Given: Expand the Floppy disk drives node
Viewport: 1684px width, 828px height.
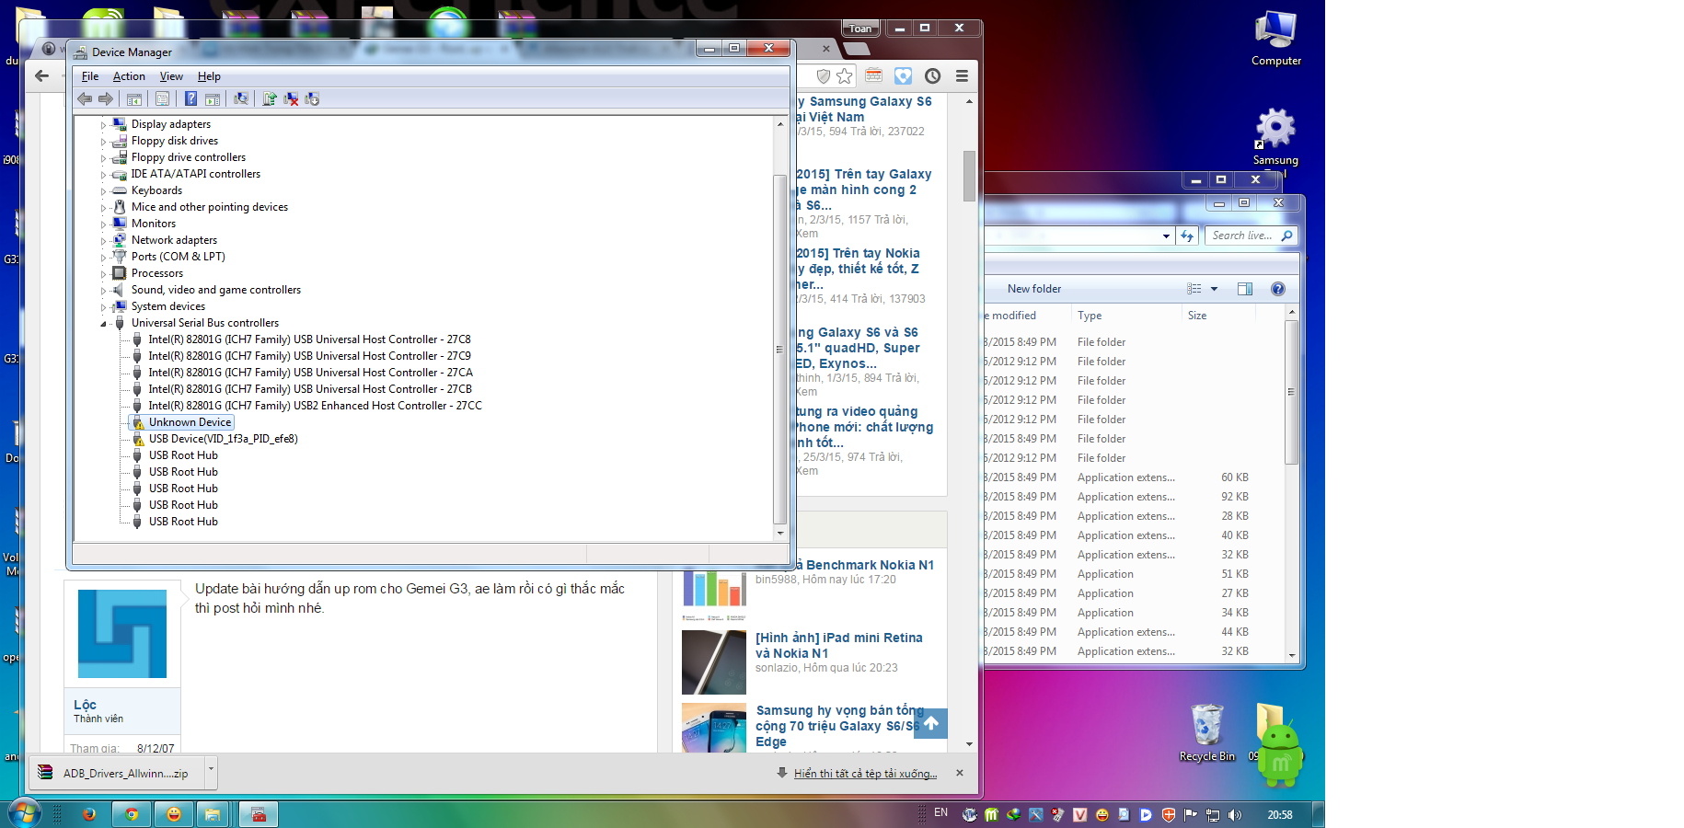Looking at the screenshot, I should [103, 141].
